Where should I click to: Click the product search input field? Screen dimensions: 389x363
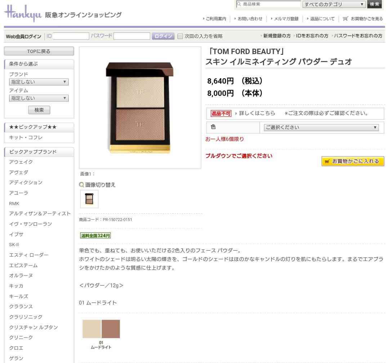268,4
